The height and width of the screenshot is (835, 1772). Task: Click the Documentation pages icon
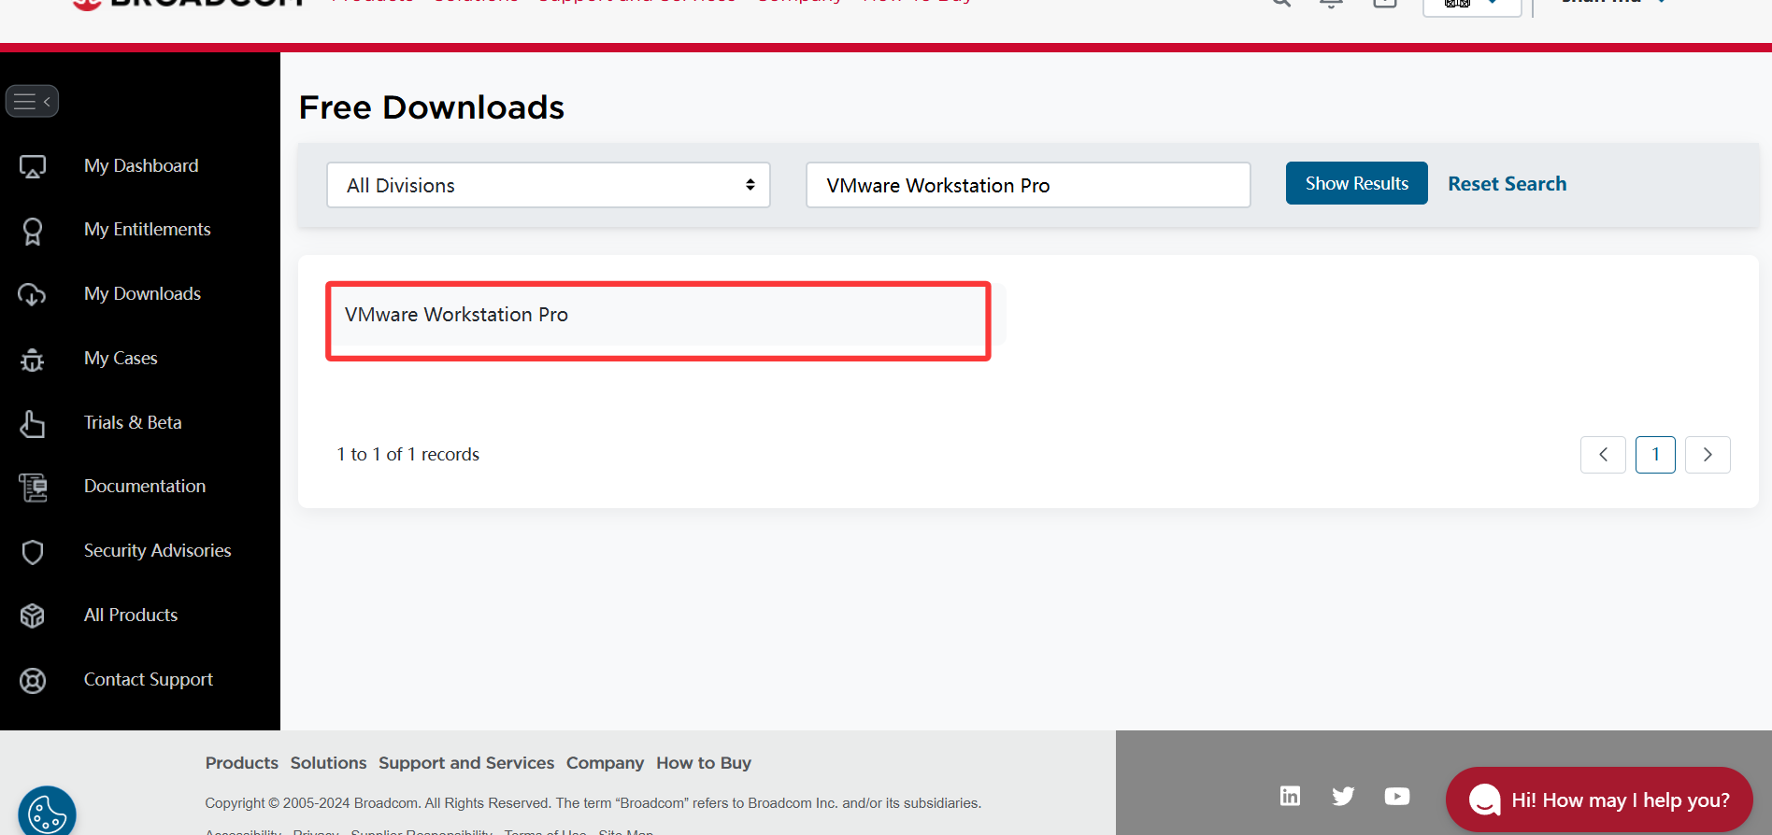click(33, 487)
